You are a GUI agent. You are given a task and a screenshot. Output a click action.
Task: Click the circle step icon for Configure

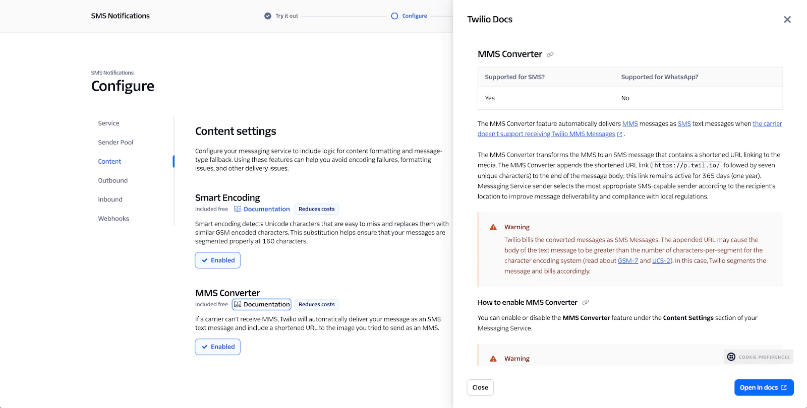tap(394, 16)
